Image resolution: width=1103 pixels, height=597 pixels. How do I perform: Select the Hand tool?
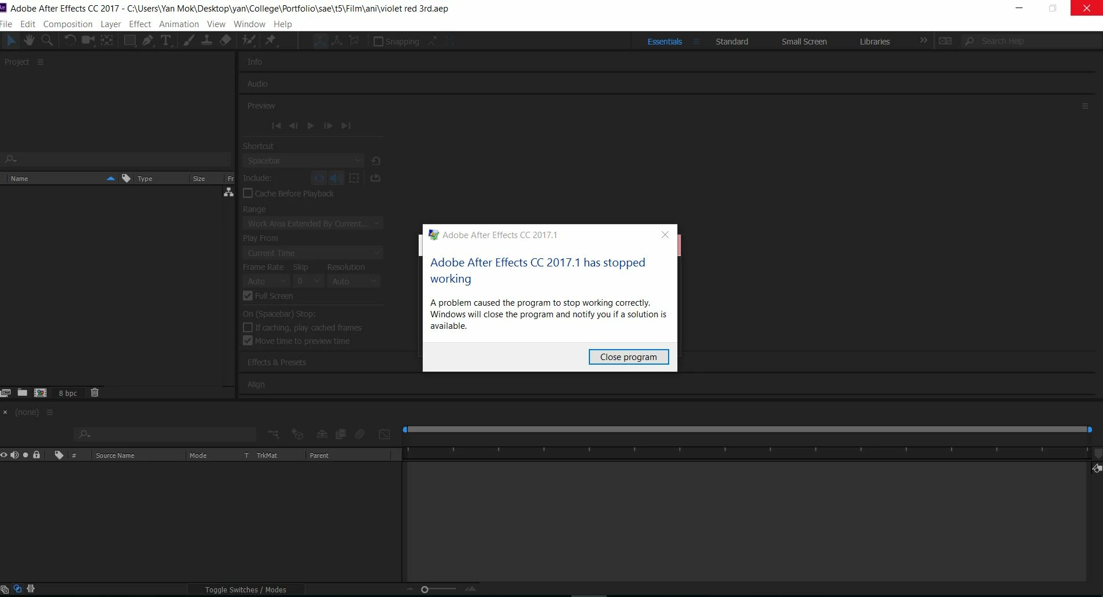29,40
